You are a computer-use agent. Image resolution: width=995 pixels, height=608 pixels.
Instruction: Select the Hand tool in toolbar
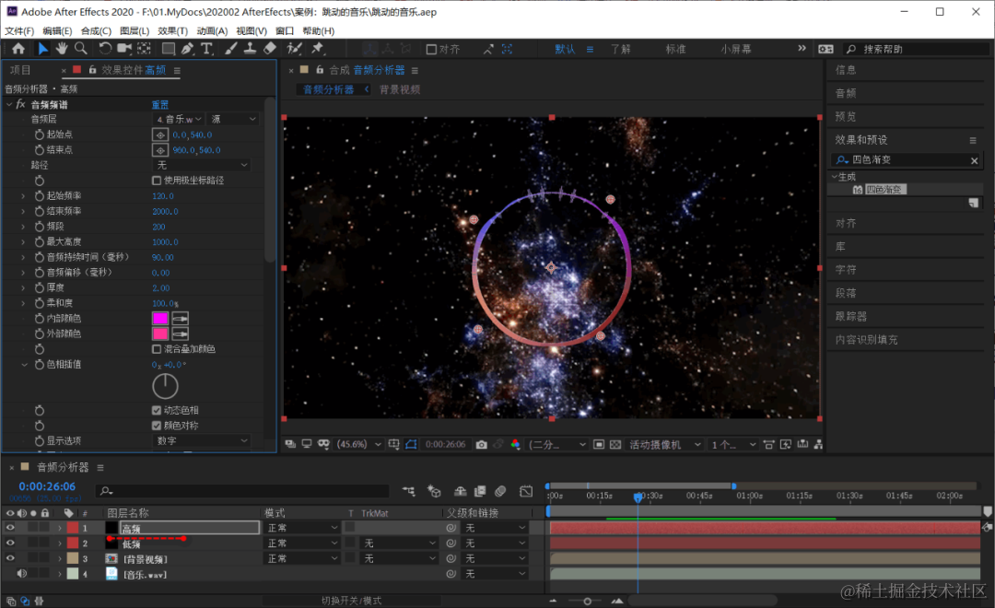[x=62, y=48]
